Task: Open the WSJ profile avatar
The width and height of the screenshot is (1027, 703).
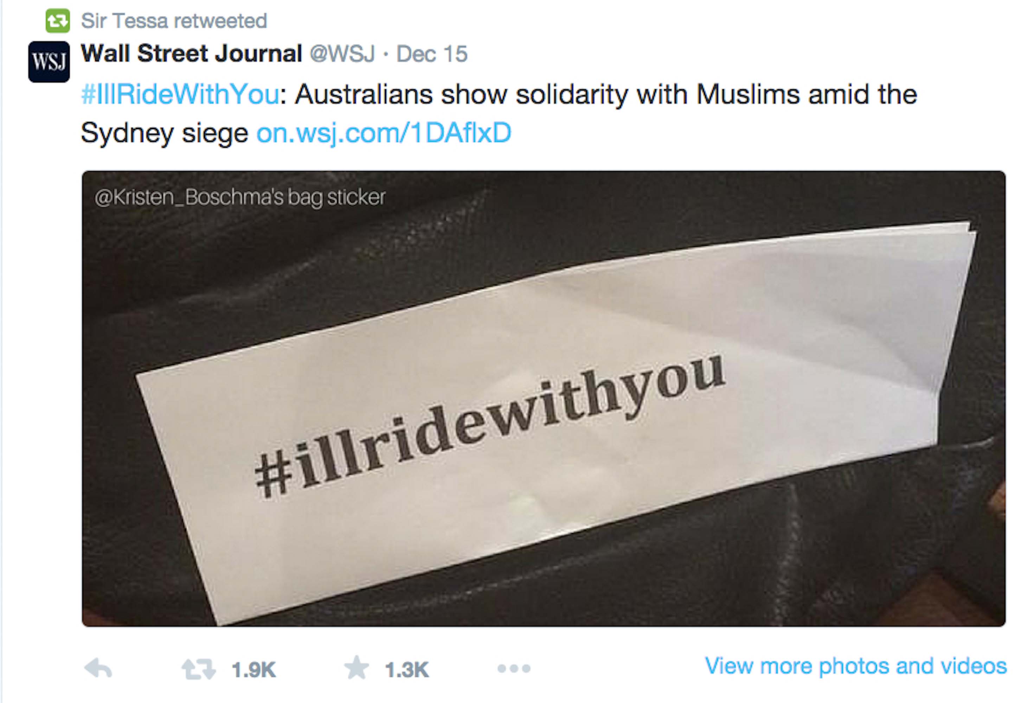Action: tap(49, 62)
